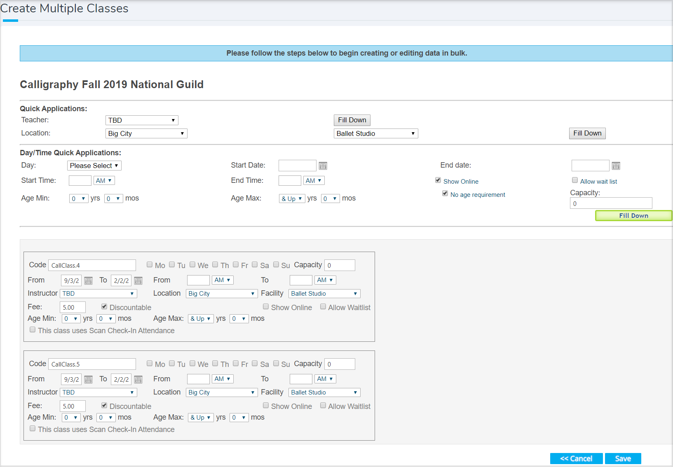Open Age Max '& Up' dropdown in quick applications
The image size is (673, 467).
pyautogui.click(x=292, y=198)
